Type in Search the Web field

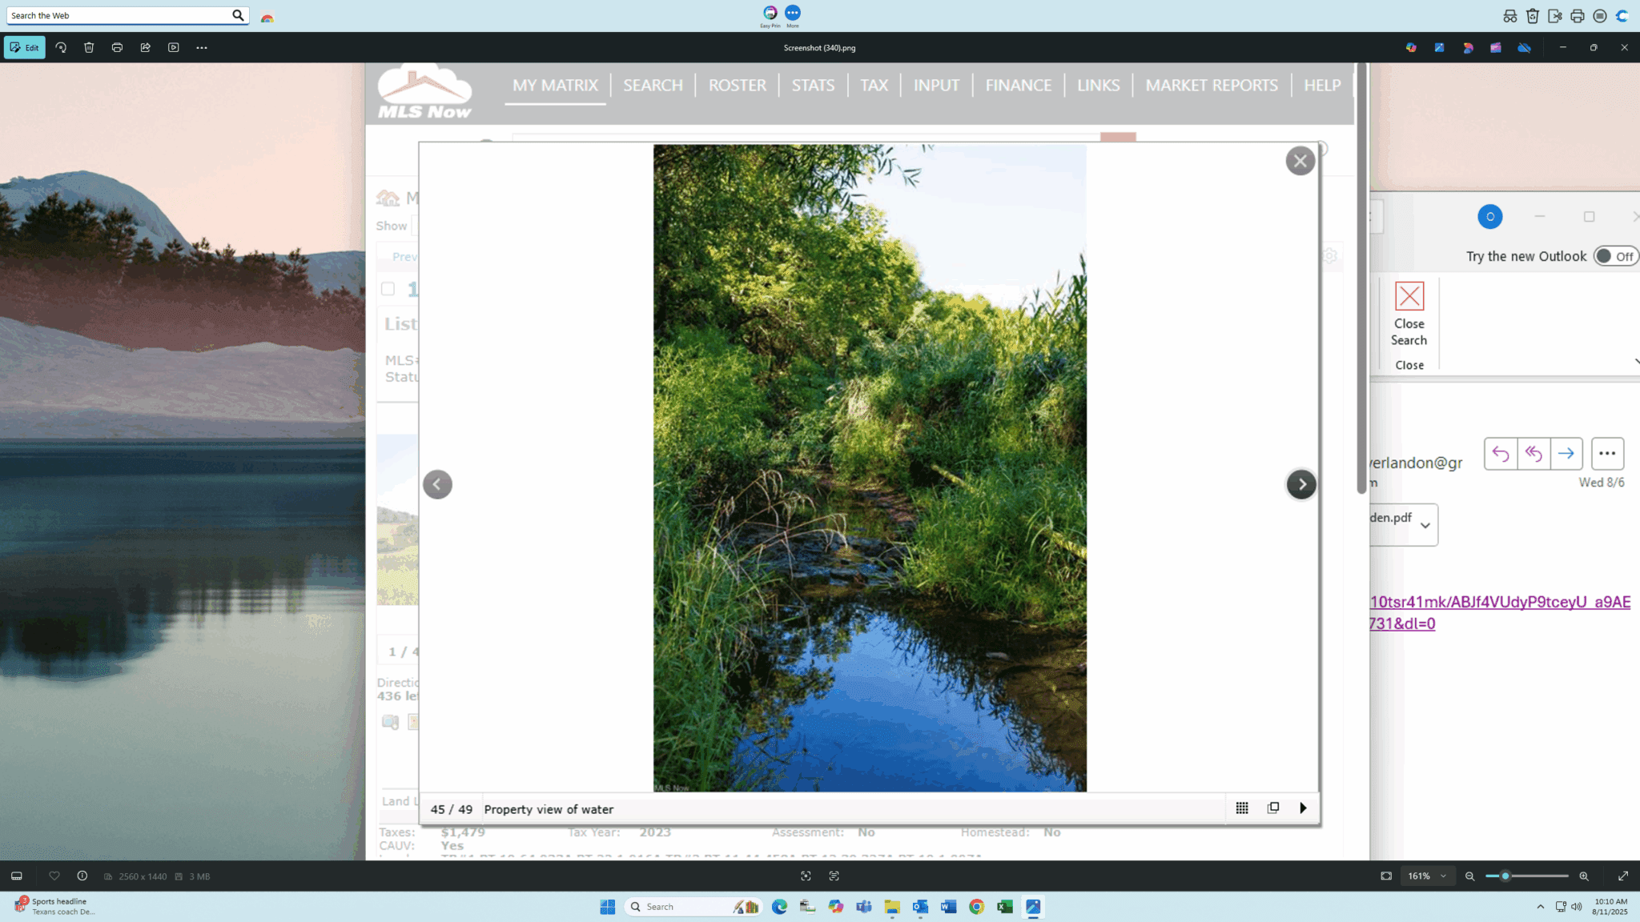coord(119,15)
